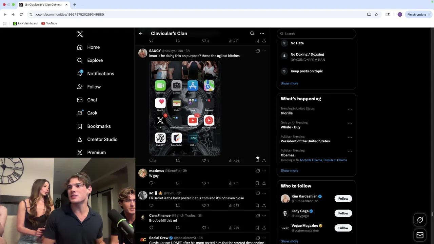Open more menu on Social Crew post
Screen dimensions: 434x244
click(x=264, y=238)
